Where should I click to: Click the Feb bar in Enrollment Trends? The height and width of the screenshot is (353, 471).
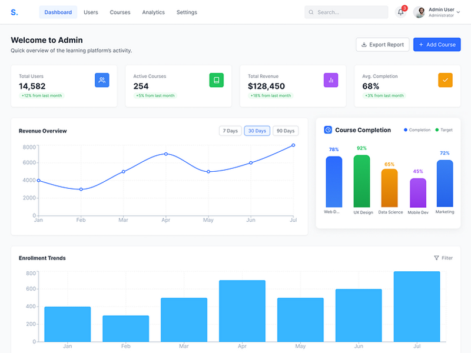point(125,329)
